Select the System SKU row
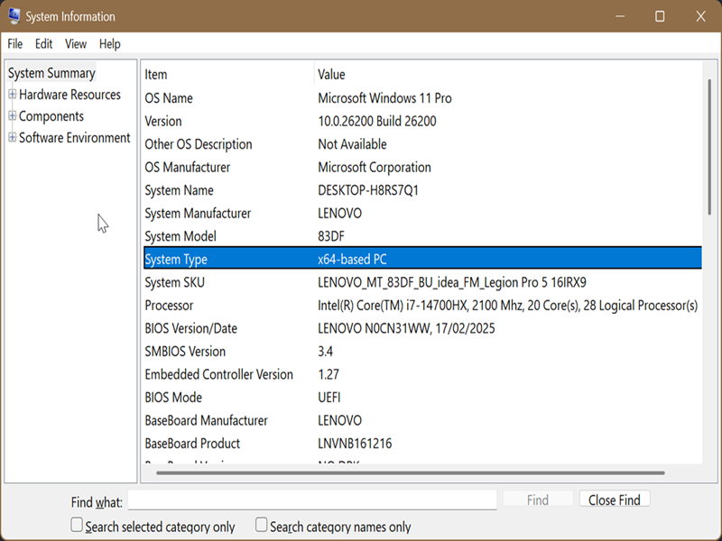 422,282
